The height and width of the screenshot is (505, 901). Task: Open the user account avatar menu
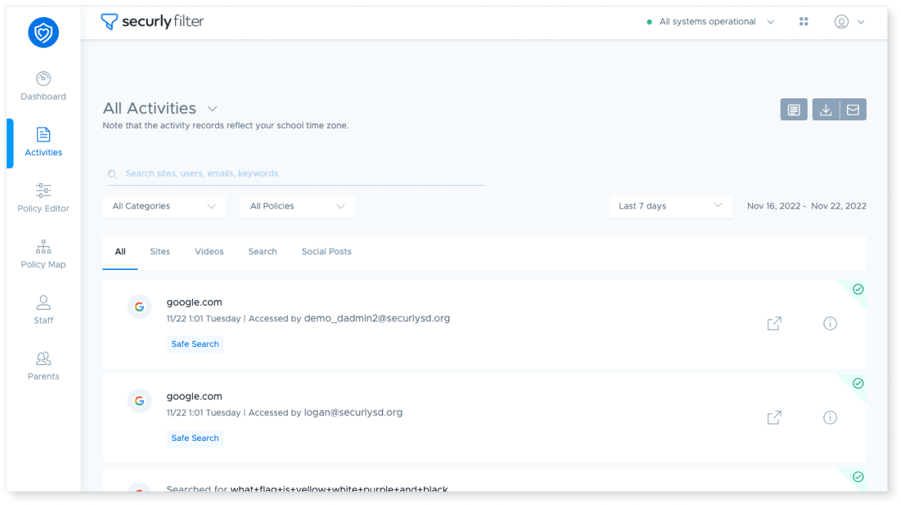point(841,21)
